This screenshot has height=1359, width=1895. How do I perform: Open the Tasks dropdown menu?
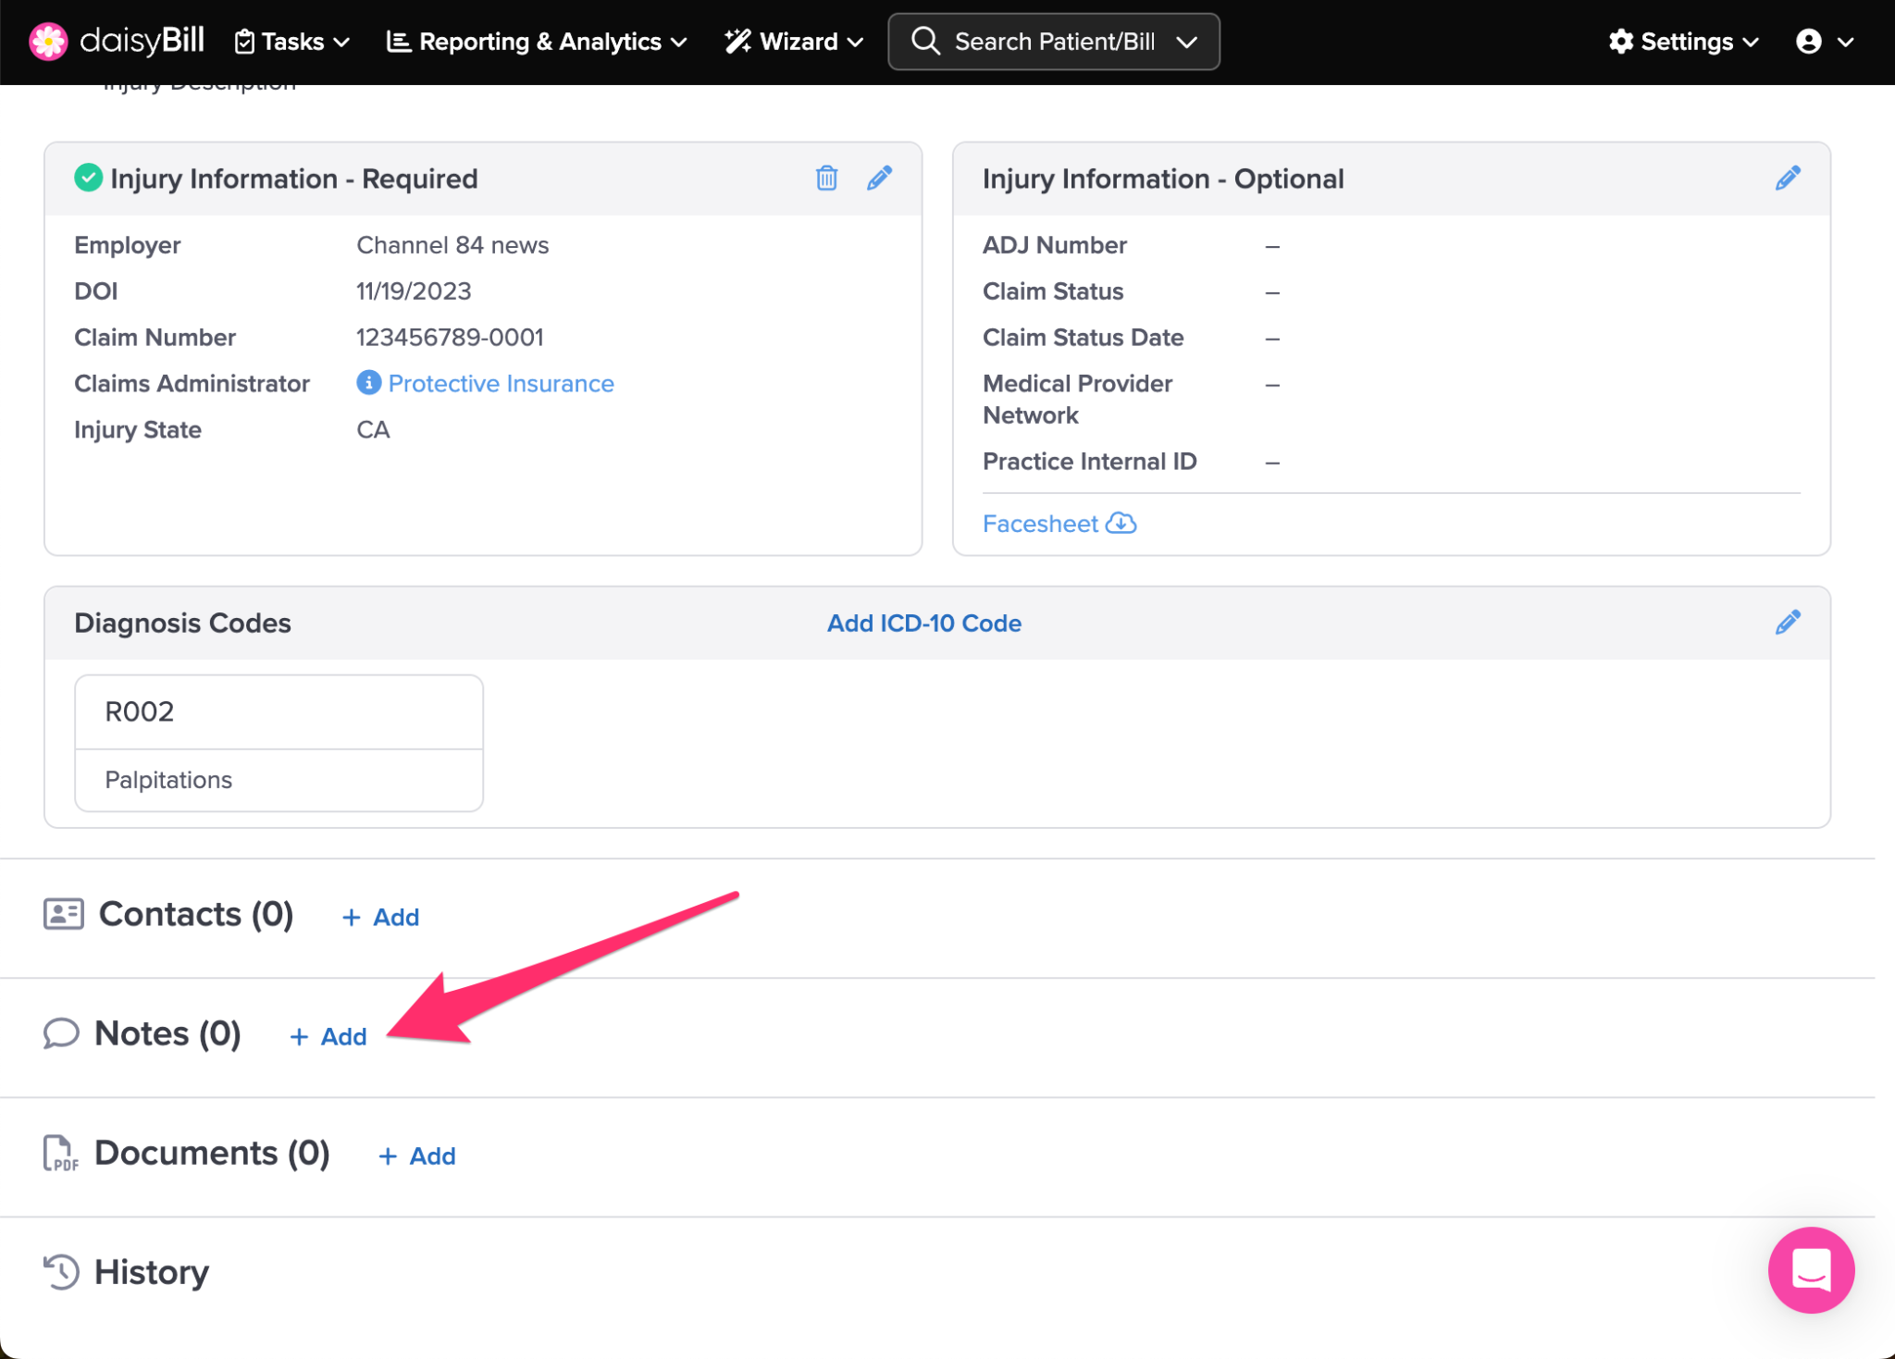(x=292, y=42)
